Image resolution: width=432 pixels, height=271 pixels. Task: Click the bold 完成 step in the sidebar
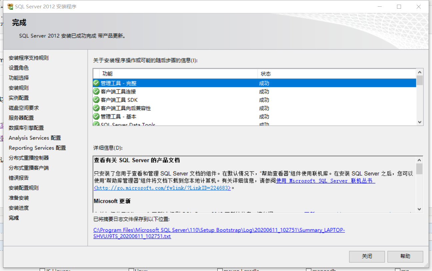[14, 218]
